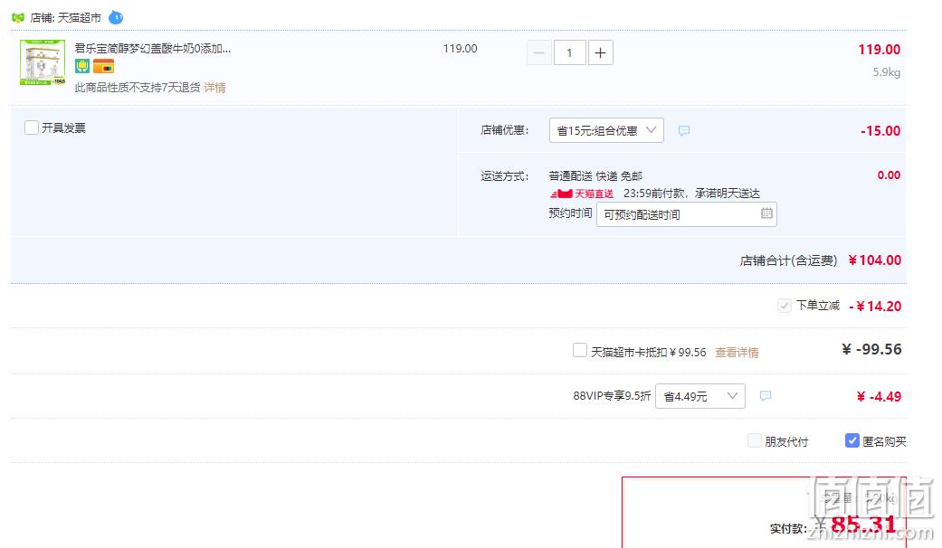Click the store total ¥104.00 text
The width and height of the screenshot is (942, 548).
point(875,260)
